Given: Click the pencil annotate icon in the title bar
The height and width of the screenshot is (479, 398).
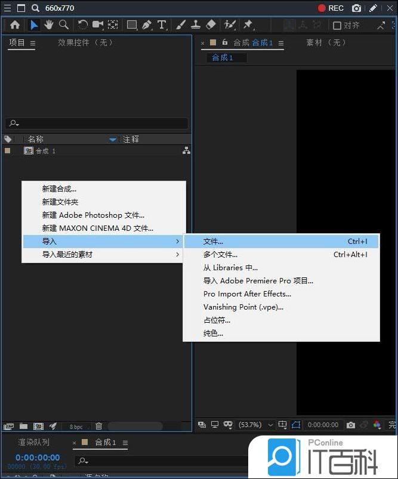Looking at the screenshot, I should [x=373, y=8].
